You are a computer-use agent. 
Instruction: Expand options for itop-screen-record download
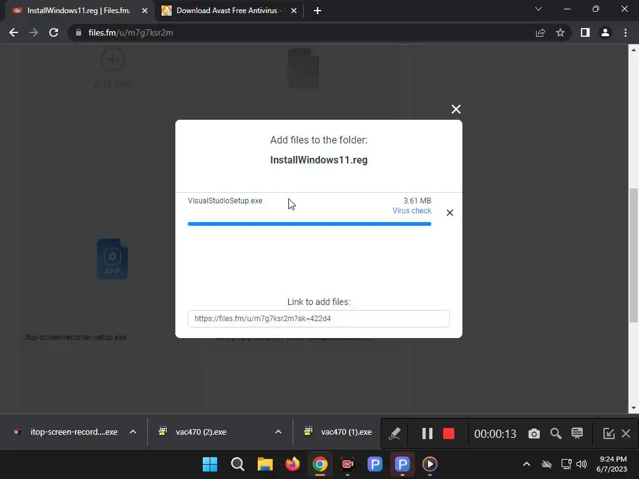tap(133, 432)
